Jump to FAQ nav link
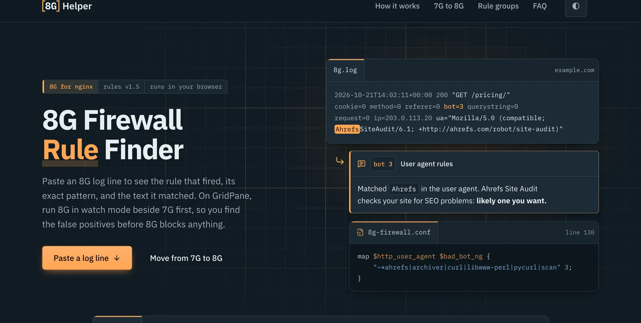 (540, 6)
